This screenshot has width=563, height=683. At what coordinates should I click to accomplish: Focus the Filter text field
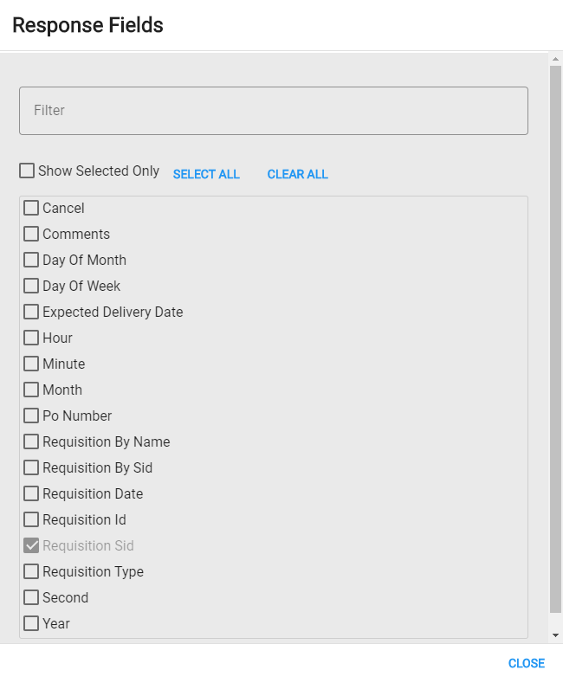274,111
